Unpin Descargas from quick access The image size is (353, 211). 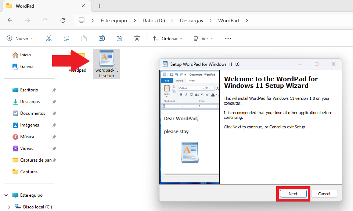pyautogui.click(x=54, y=102)
